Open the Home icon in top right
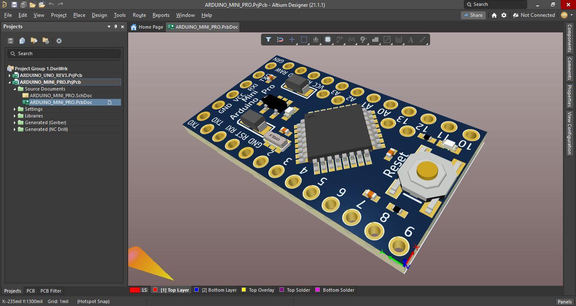Viewport: 576px width, 306px height. click(x=494, y=15)
